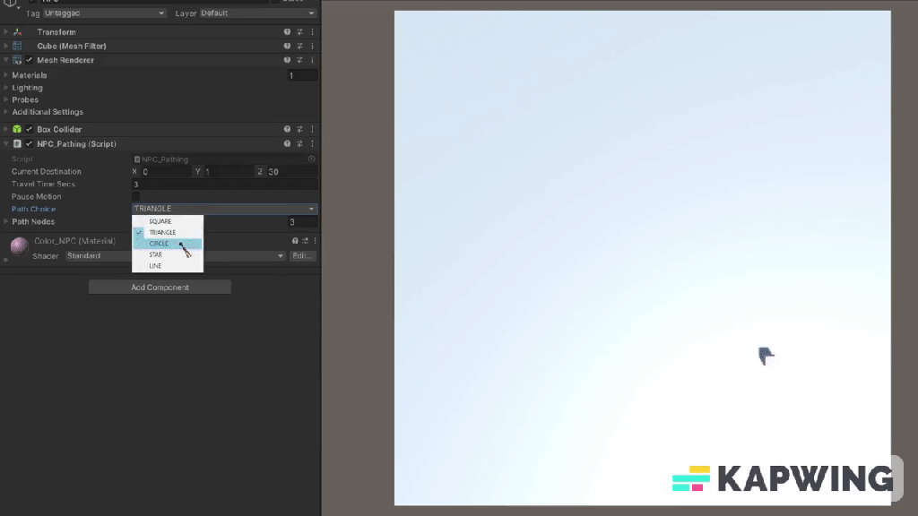
Task: Click the Transform component icon
Action: (x=17, y=32)
